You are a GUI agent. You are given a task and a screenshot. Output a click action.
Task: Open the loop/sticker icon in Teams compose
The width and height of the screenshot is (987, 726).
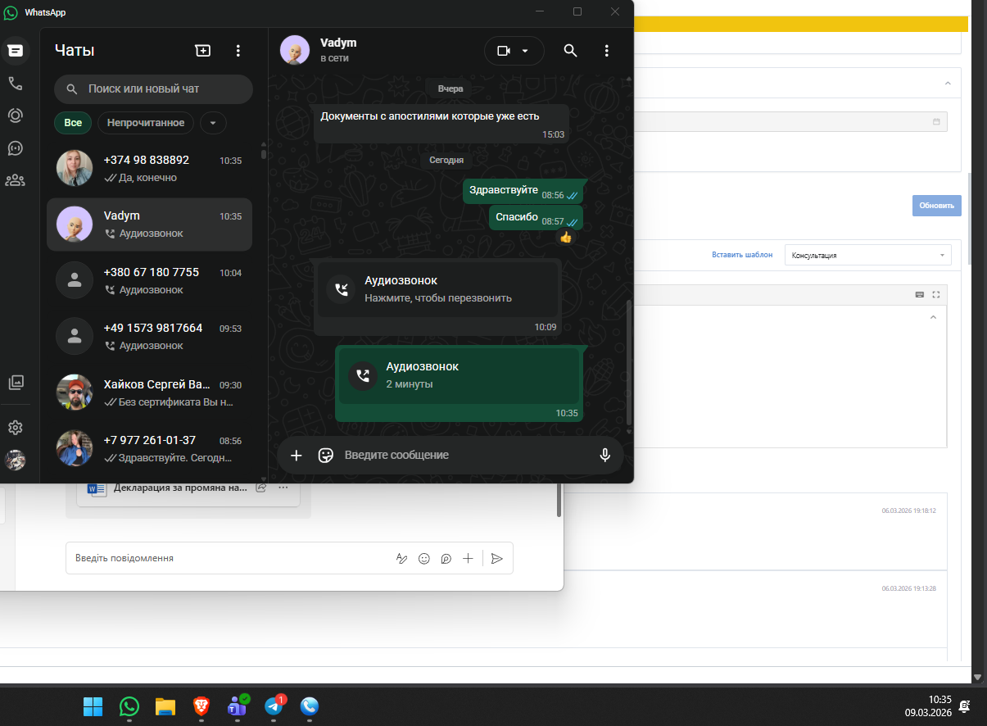click(446, 558)
